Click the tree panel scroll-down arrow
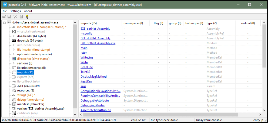Viewport: 268px width, 123px height. (x=75, y=115)
